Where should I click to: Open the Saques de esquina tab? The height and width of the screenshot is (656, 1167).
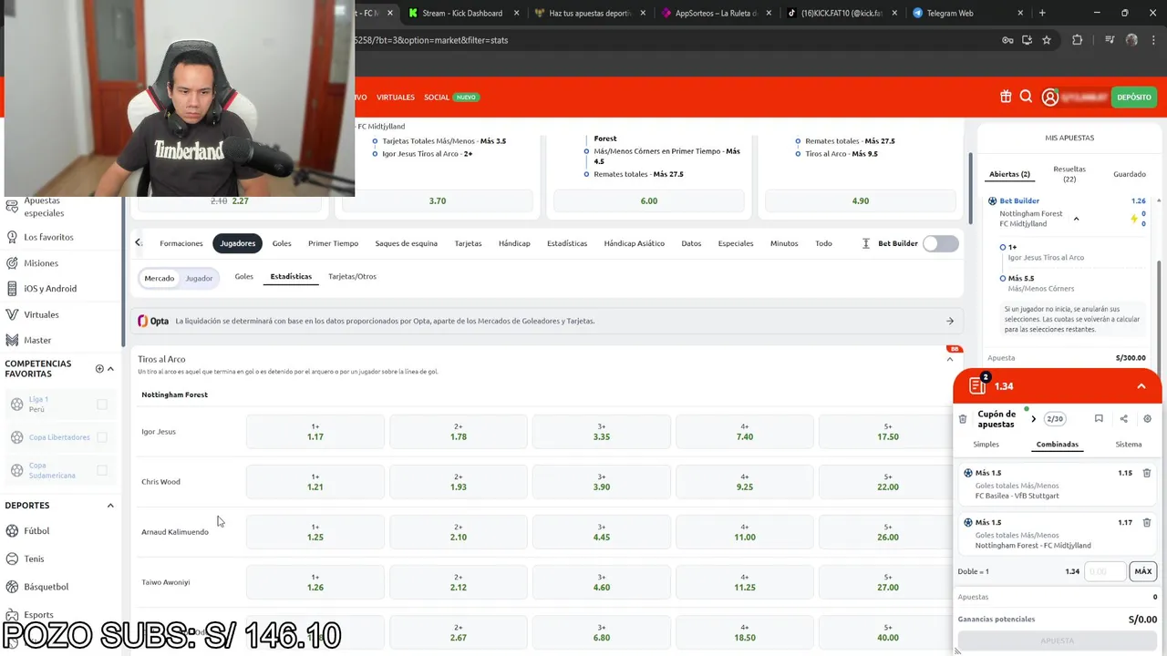(x=407, y=243)
